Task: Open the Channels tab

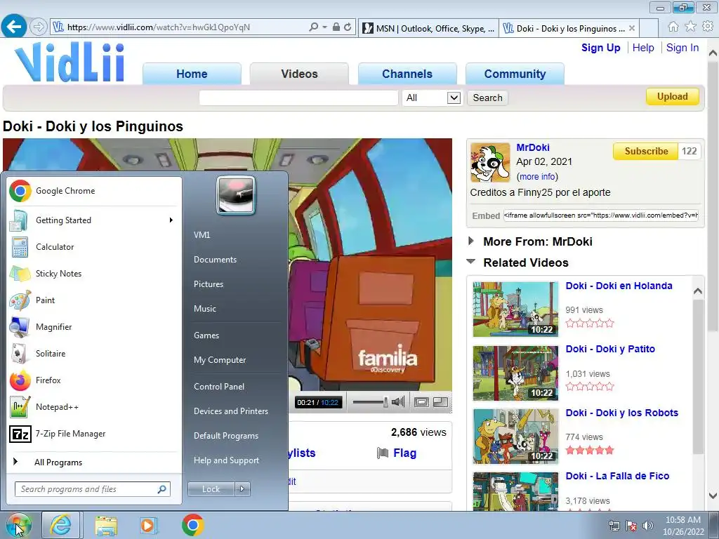Action: [407, 74]
